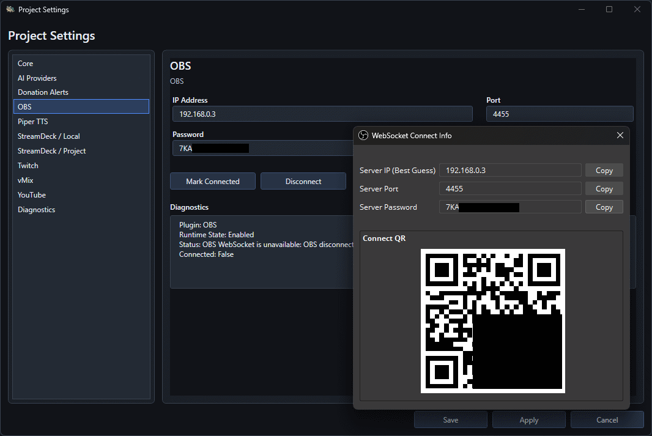Viewport: 652px width, 436px height.
Task: Open YouTube settings category
Action: pyautogui.click(x=81, y=195)
